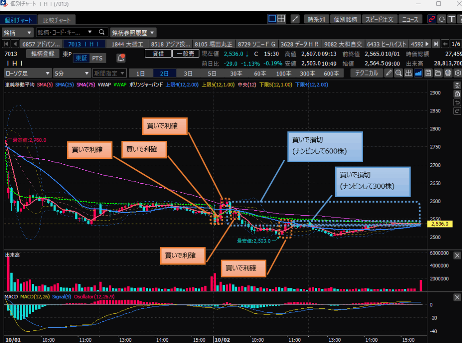The image size is (462, 343).
Task: Click the red chain link icon
Action: click(432, 19)
